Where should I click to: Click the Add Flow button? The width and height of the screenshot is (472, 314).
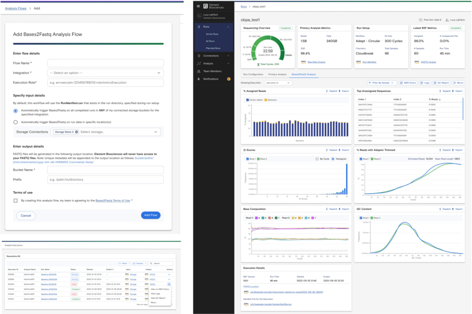click(150, 215)
